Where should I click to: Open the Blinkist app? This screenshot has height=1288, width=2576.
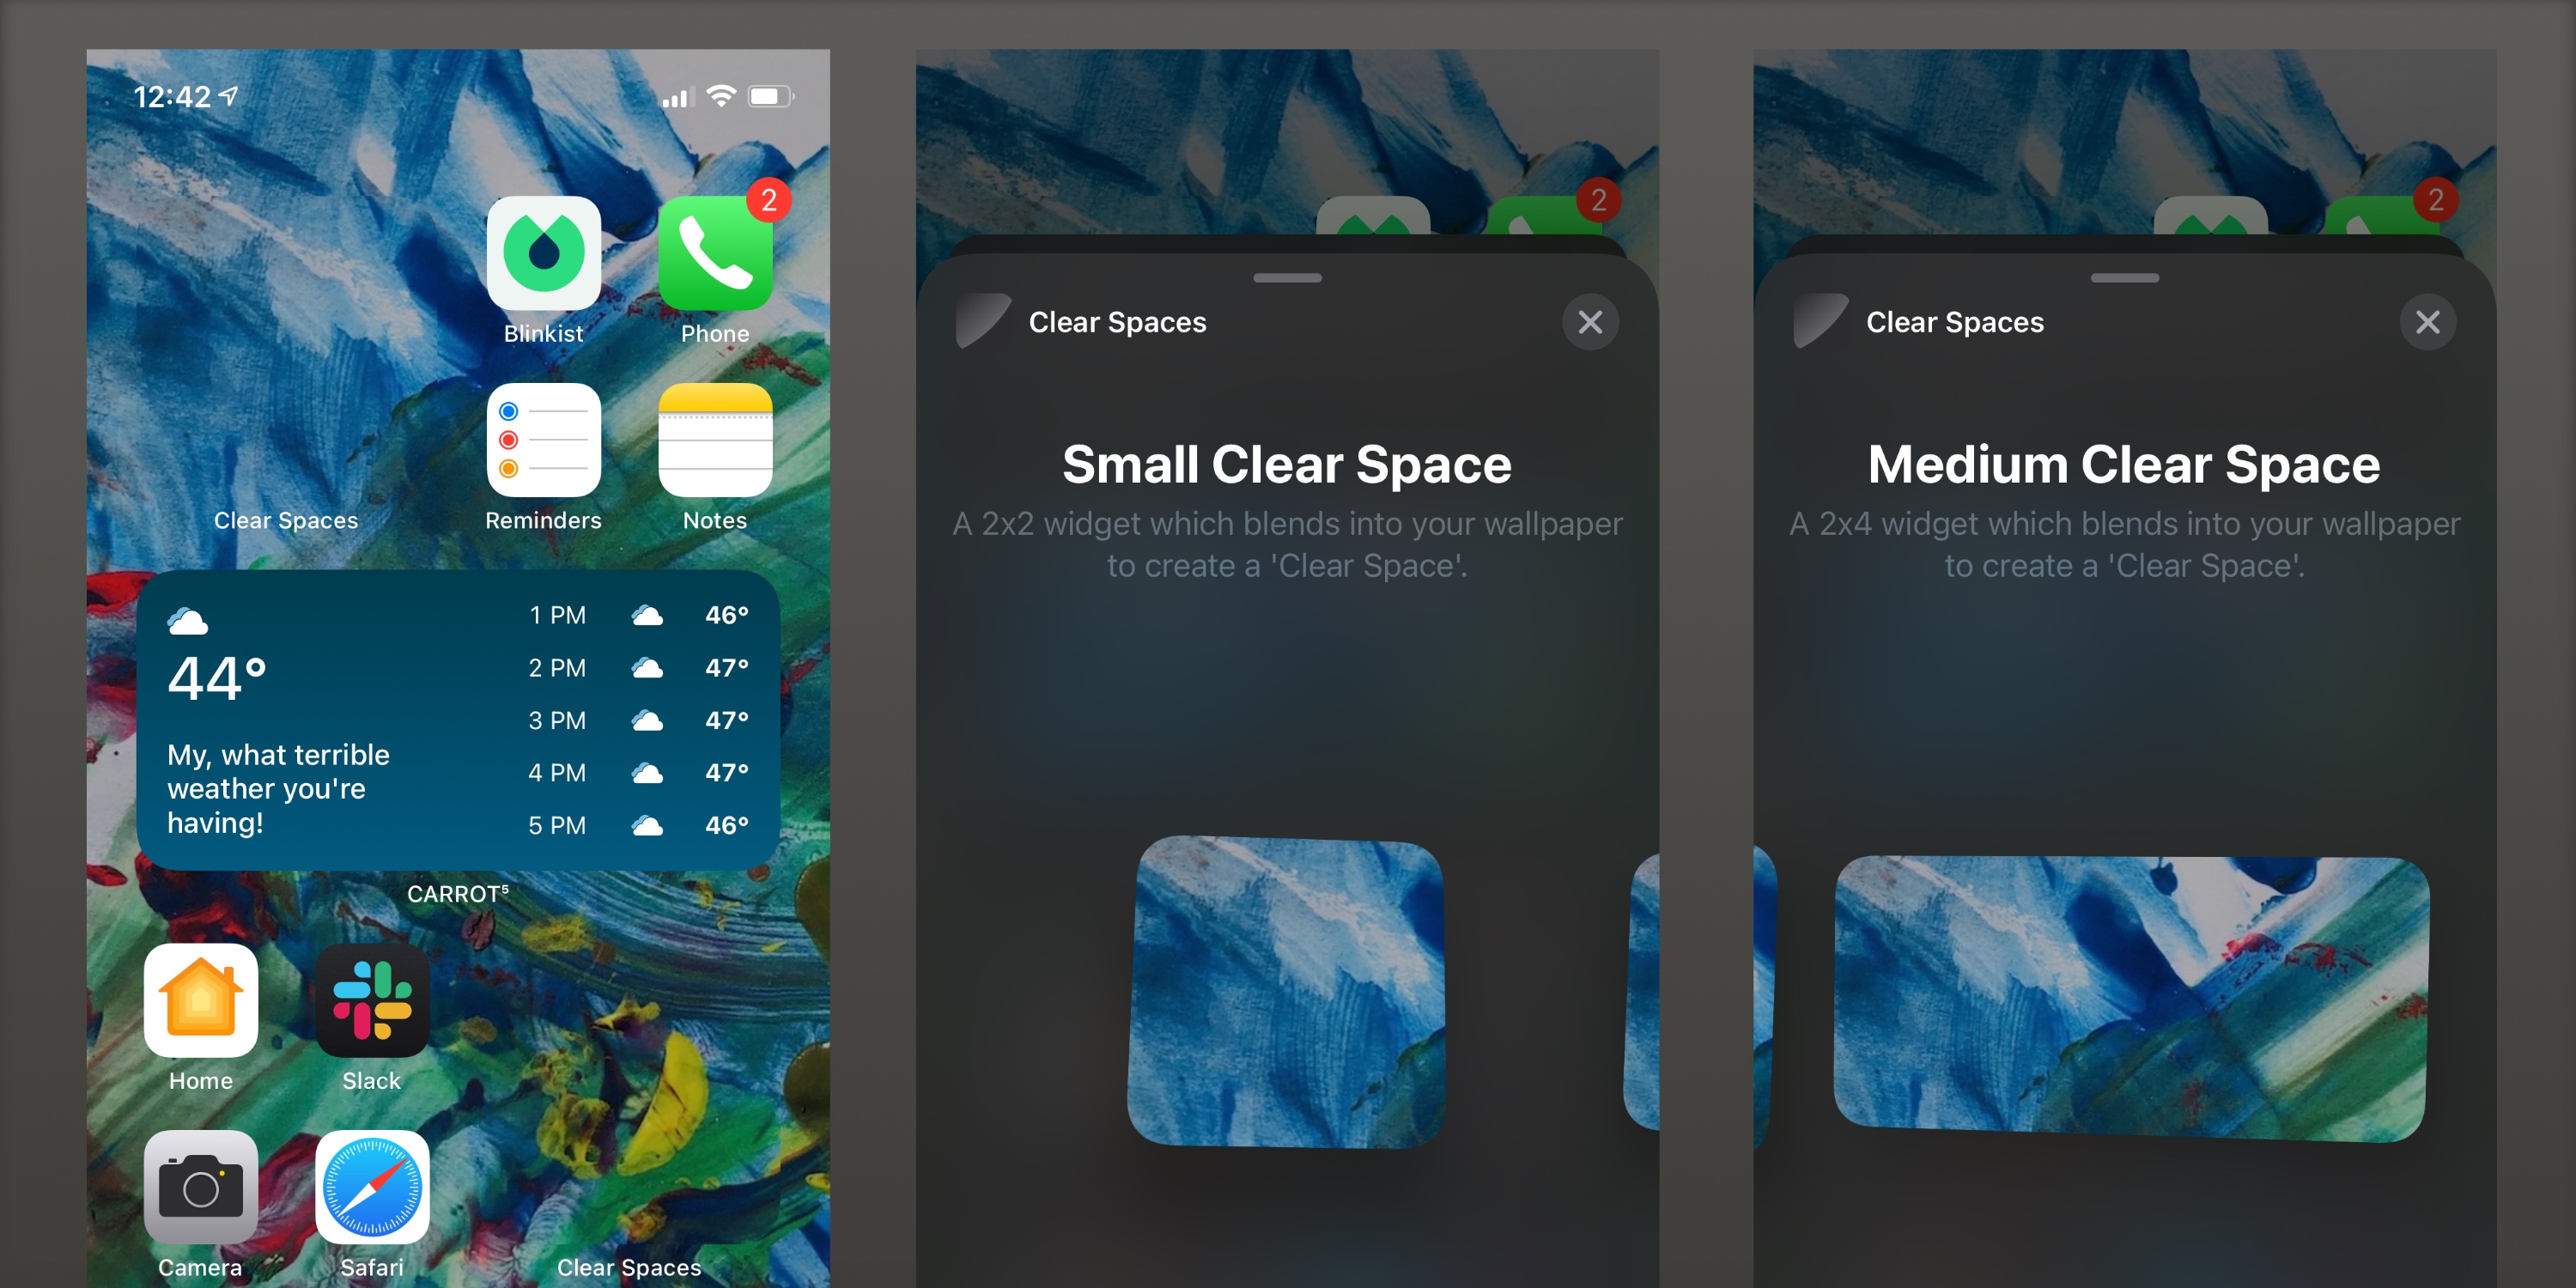(542, 255)
